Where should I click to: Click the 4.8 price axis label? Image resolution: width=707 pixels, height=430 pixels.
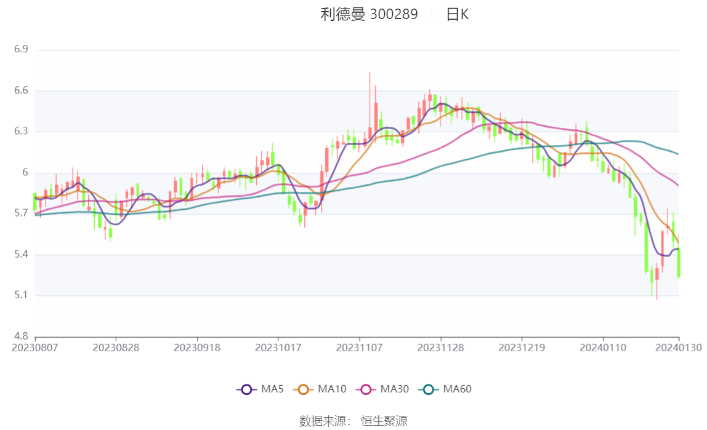click(x=21, y=336)
